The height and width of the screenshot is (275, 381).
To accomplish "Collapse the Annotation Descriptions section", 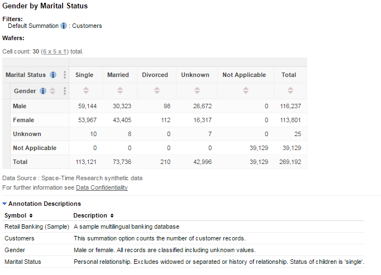I will (x=5, y=204).
